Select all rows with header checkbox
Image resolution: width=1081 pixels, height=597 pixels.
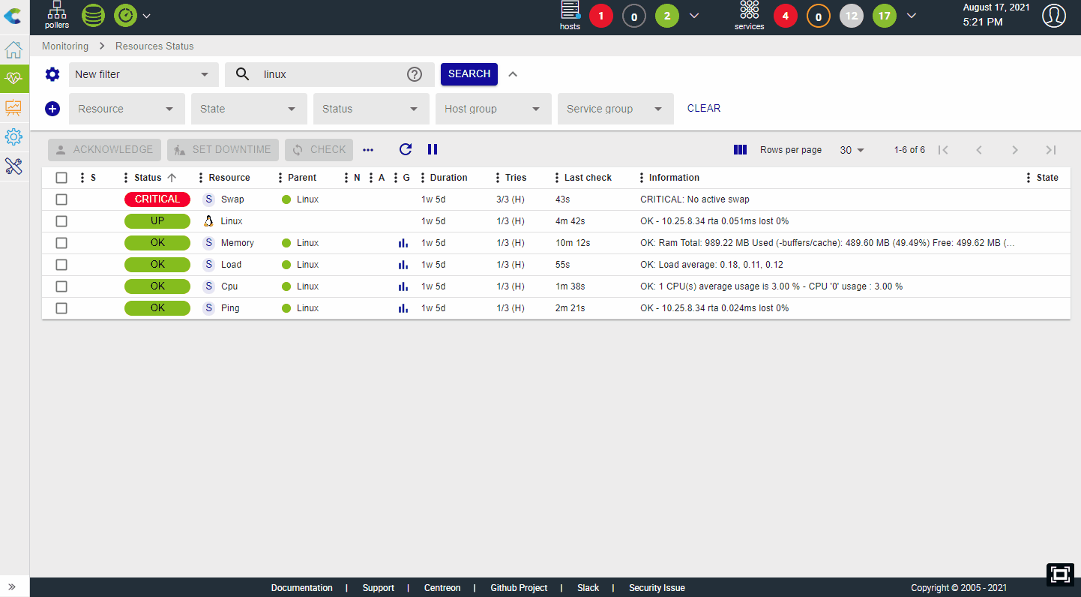tap(61, 178)
